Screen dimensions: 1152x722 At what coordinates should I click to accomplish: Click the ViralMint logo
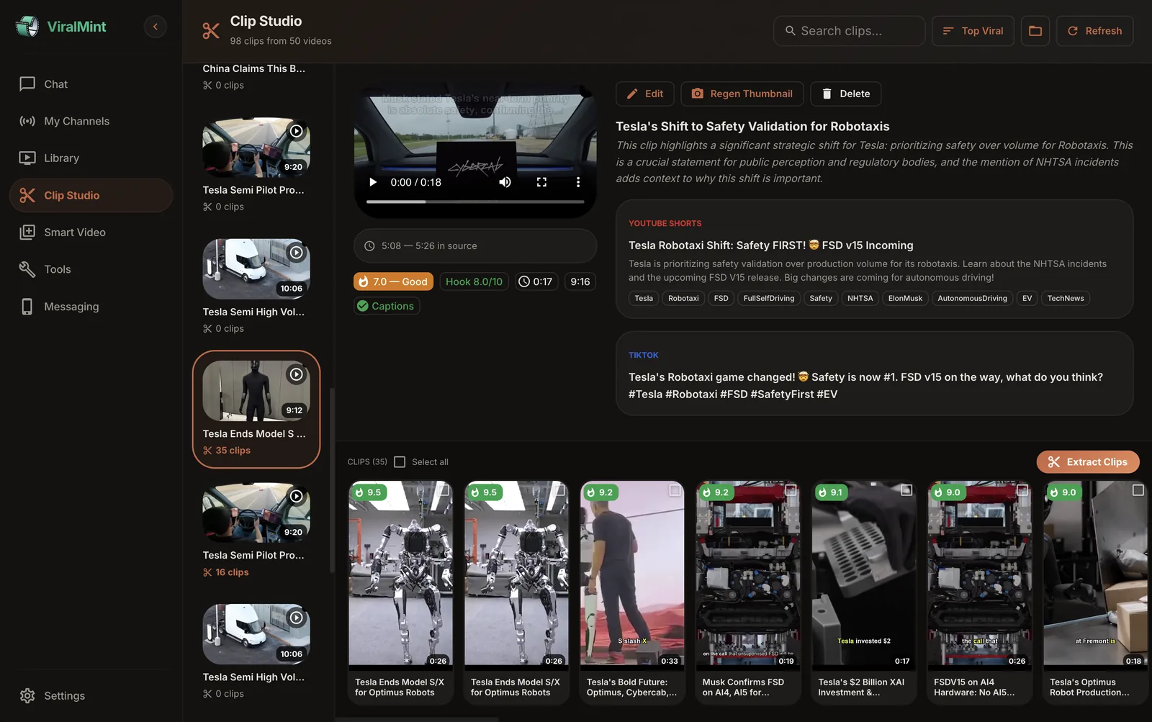[x=61, y=27]
